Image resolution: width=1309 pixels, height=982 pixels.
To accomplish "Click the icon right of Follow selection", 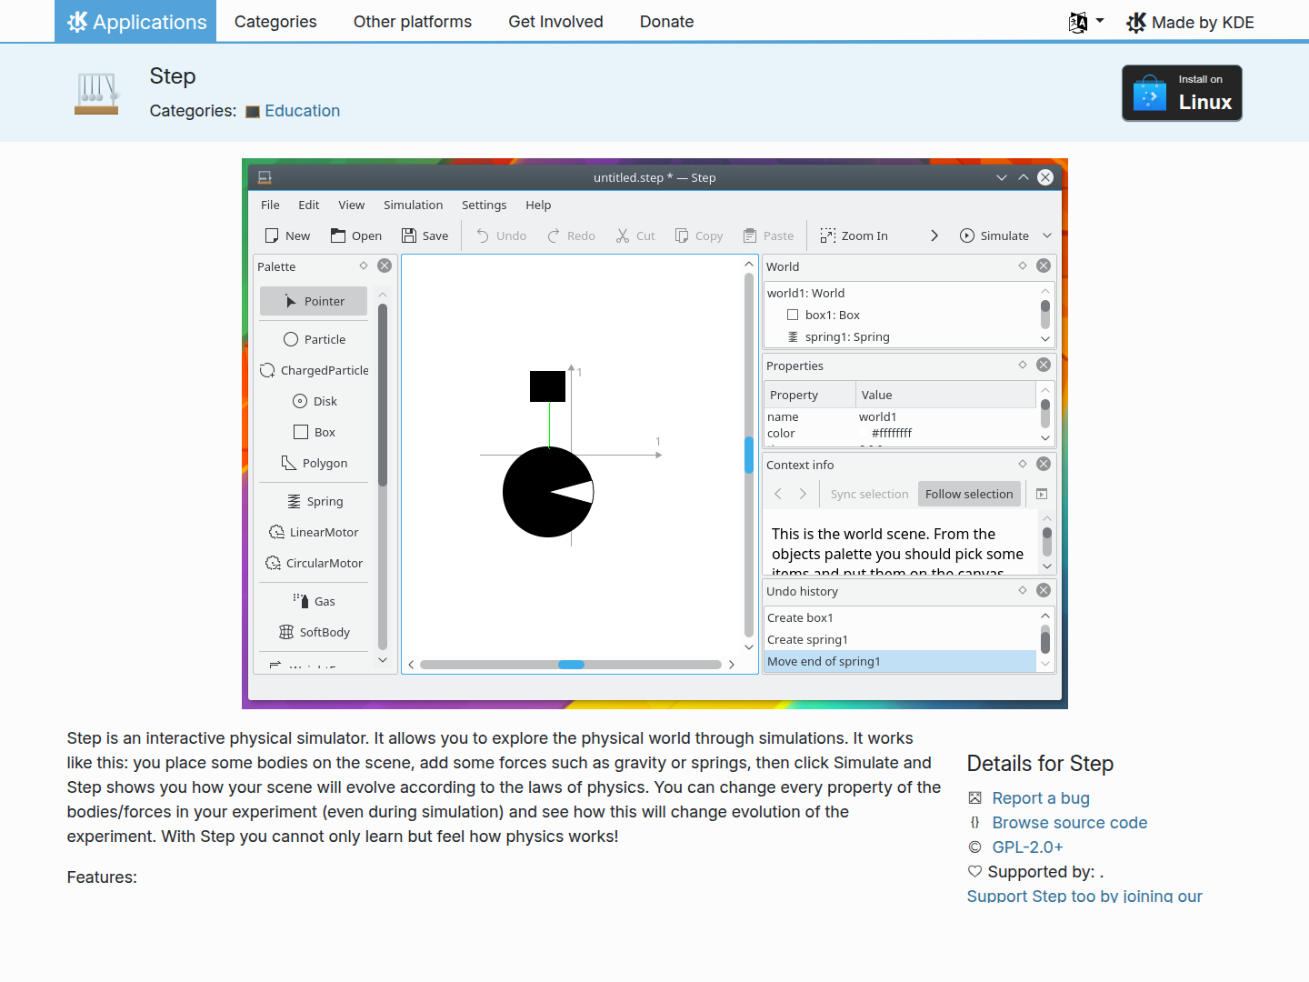I will [x=1042, y=494].
